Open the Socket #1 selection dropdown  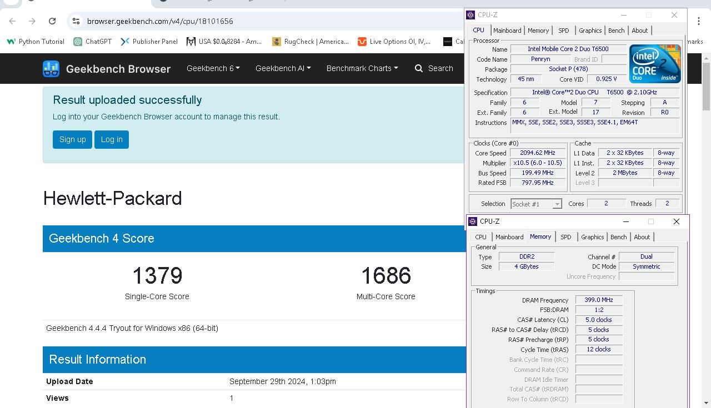pos(536,204)
